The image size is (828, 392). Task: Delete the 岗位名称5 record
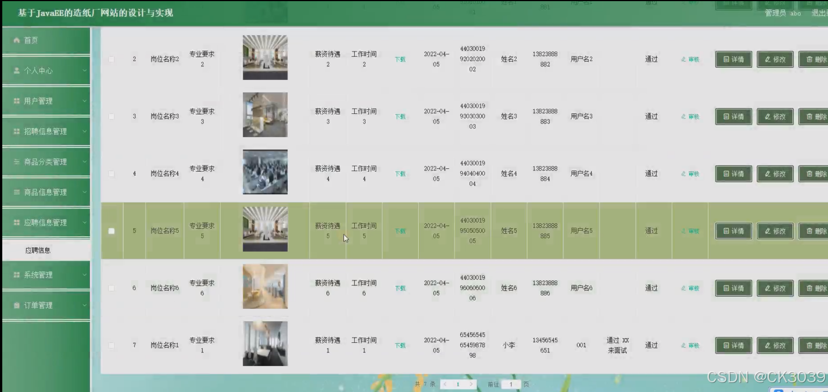click(x=814, y=231)
